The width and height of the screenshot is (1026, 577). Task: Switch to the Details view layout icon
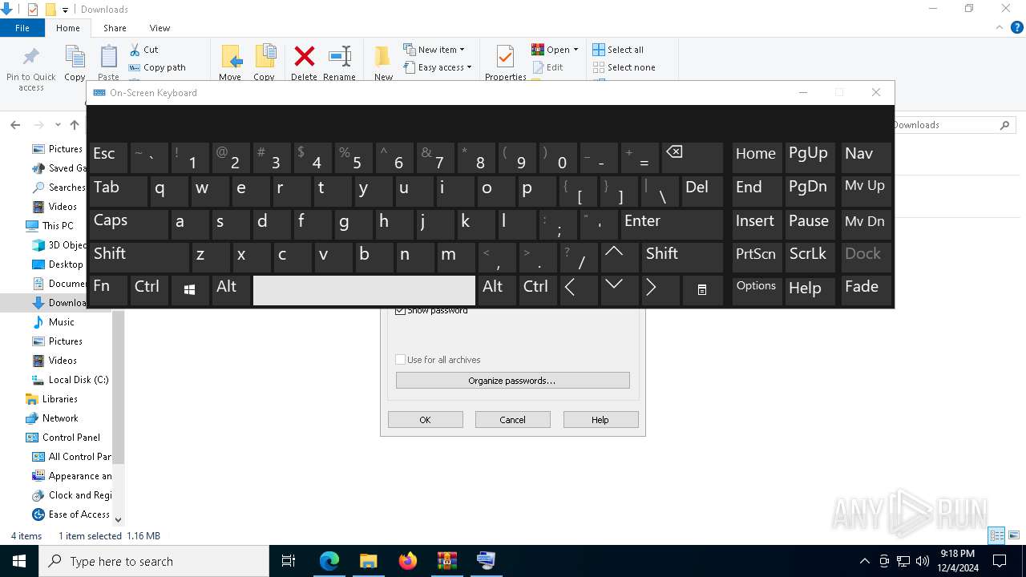996,535
